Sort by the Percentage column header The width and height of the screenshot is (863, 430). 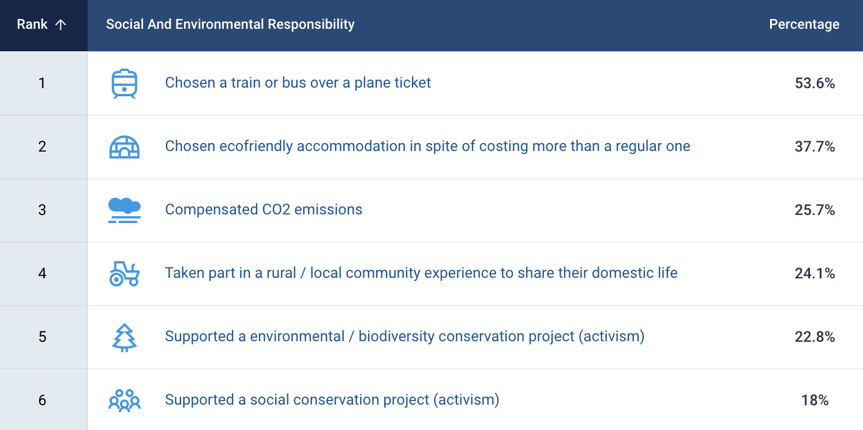[804, 25]
